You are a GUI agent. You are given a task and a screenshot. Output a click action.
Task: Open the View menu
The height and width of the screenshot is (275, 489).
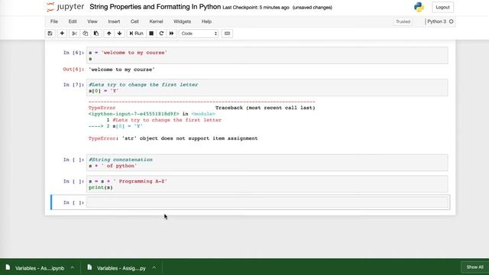92,21
